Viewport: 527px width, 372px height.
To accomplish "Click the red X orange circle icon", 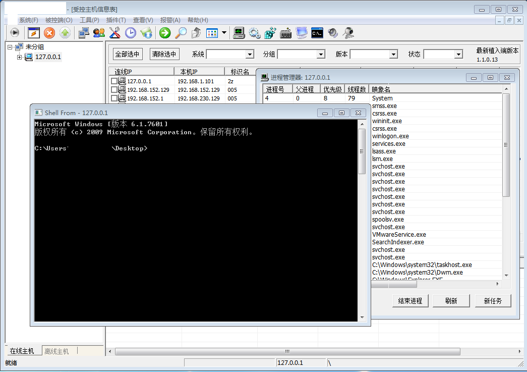I will coord(49,33).
